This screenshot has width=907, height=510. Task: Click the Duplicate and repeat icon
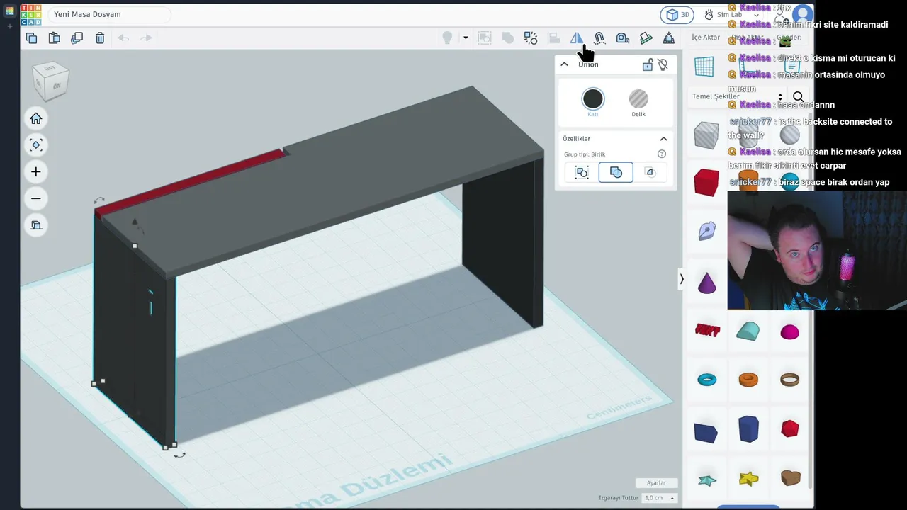tap(77, 38)
